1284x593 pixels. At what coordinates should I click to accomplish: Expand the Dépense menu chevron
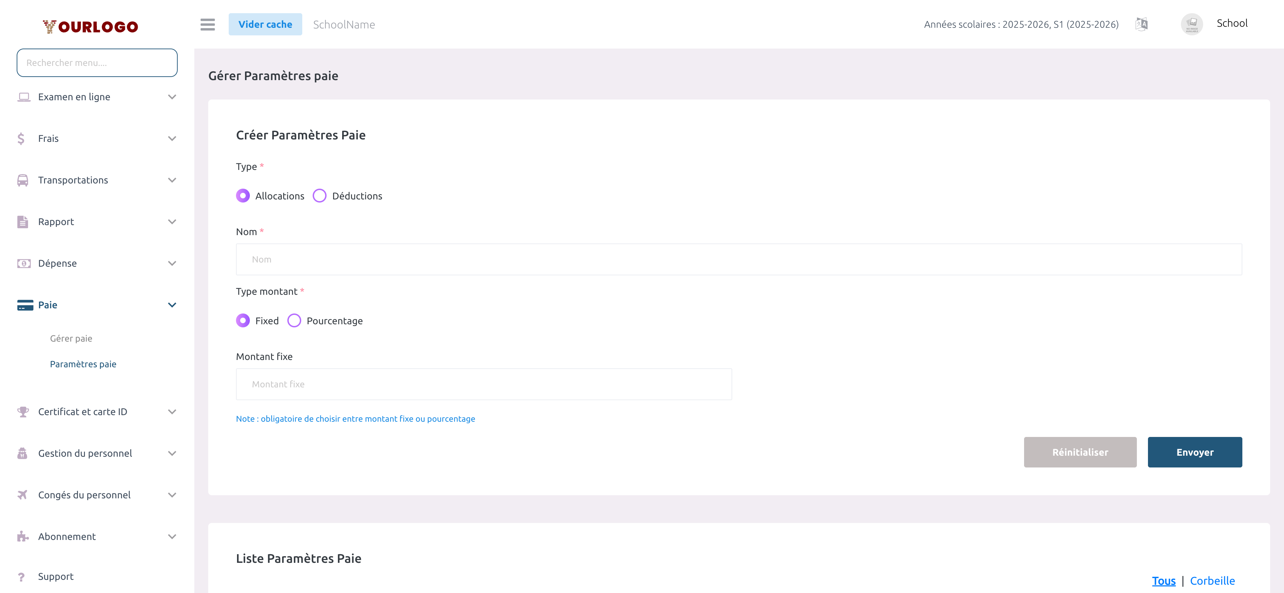click(x=172, y=264)
